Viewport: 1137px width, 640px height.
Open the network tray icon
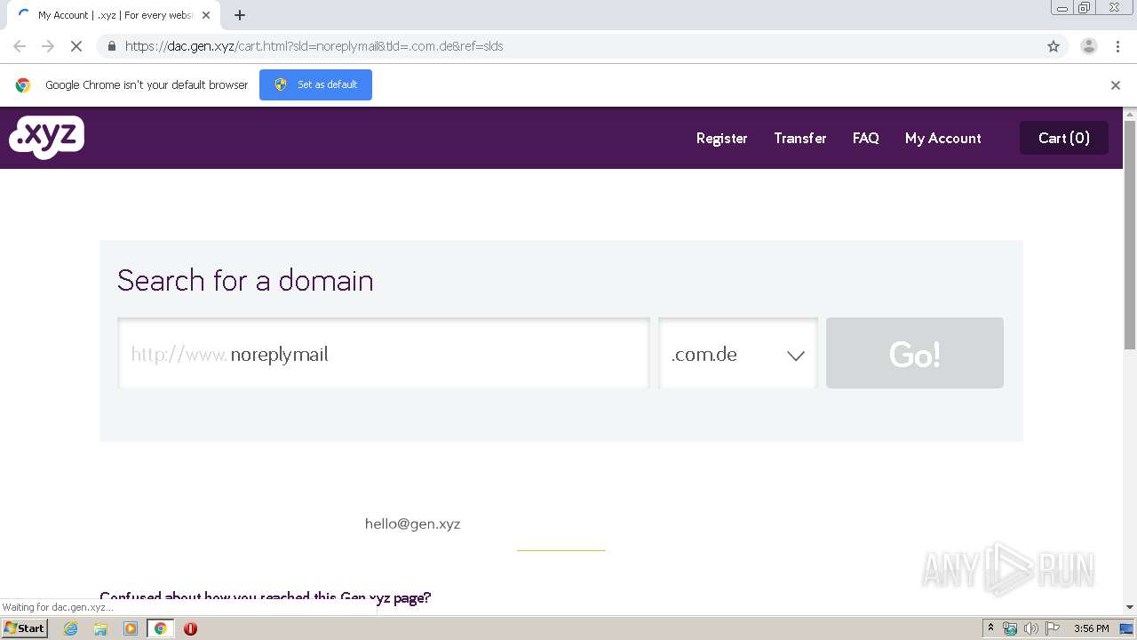(1010, 628)
